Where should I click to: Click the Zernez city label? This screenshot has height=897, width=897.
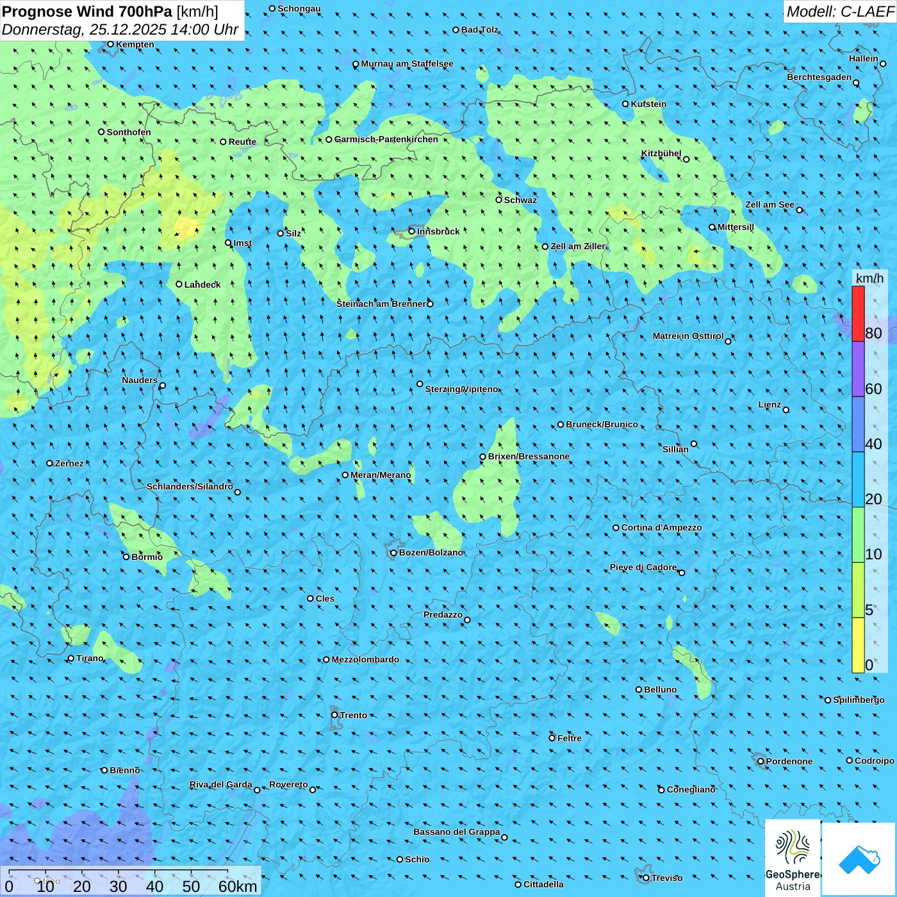click(69, 463)
